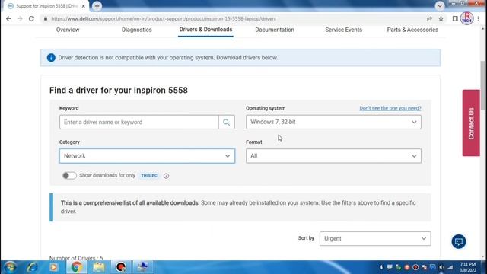The image size is (487, 274).
Task: Open the Diagnostics tab
Action: 137,30
